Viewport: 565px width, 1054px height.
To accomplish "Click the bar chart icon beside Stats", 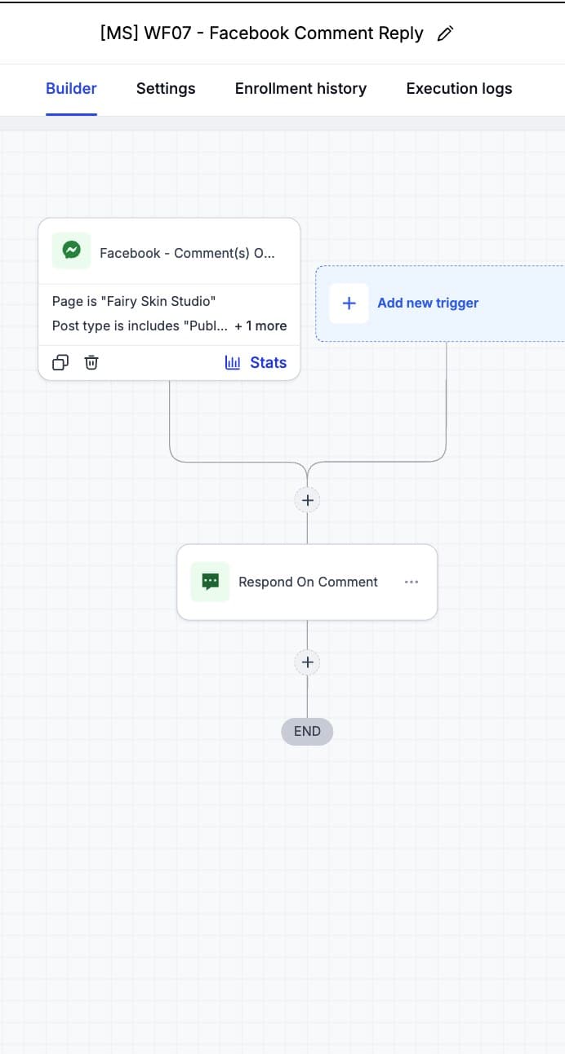I will click(x=233, y=362).
